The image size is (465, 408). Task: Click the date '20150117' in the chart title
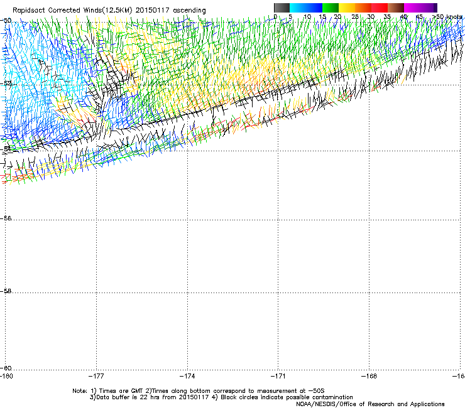pyautogui.click(x=153, y=10)
